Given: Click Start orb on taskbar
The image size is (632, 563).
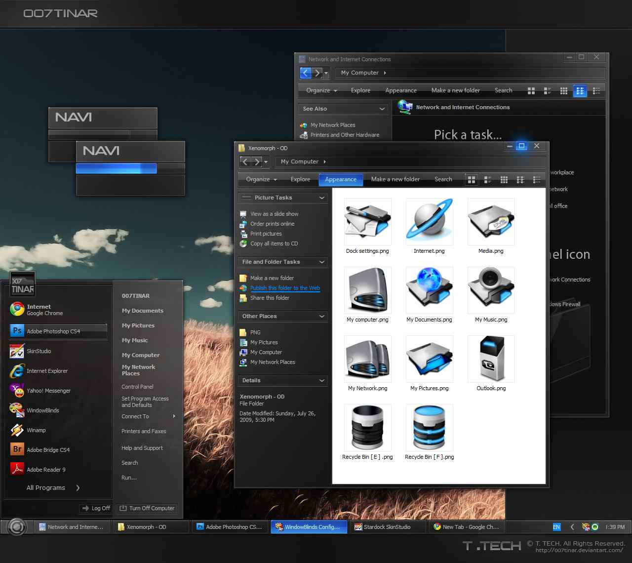Looking at the screenshot, I should [17, 526].
